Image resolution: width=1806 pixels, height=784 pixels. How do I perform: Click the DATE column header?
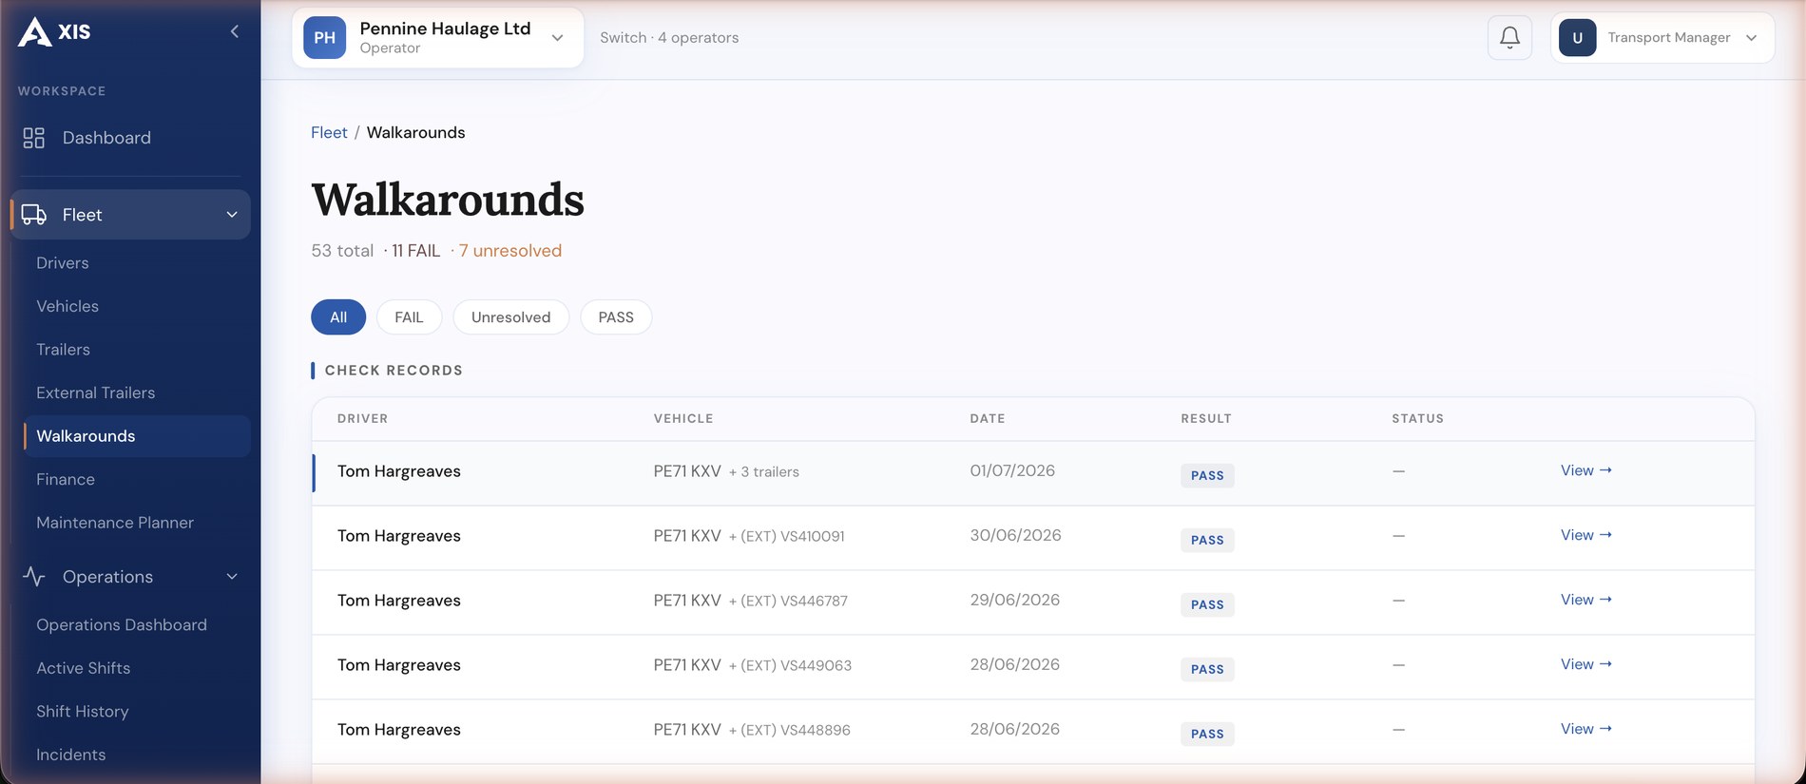988,419
